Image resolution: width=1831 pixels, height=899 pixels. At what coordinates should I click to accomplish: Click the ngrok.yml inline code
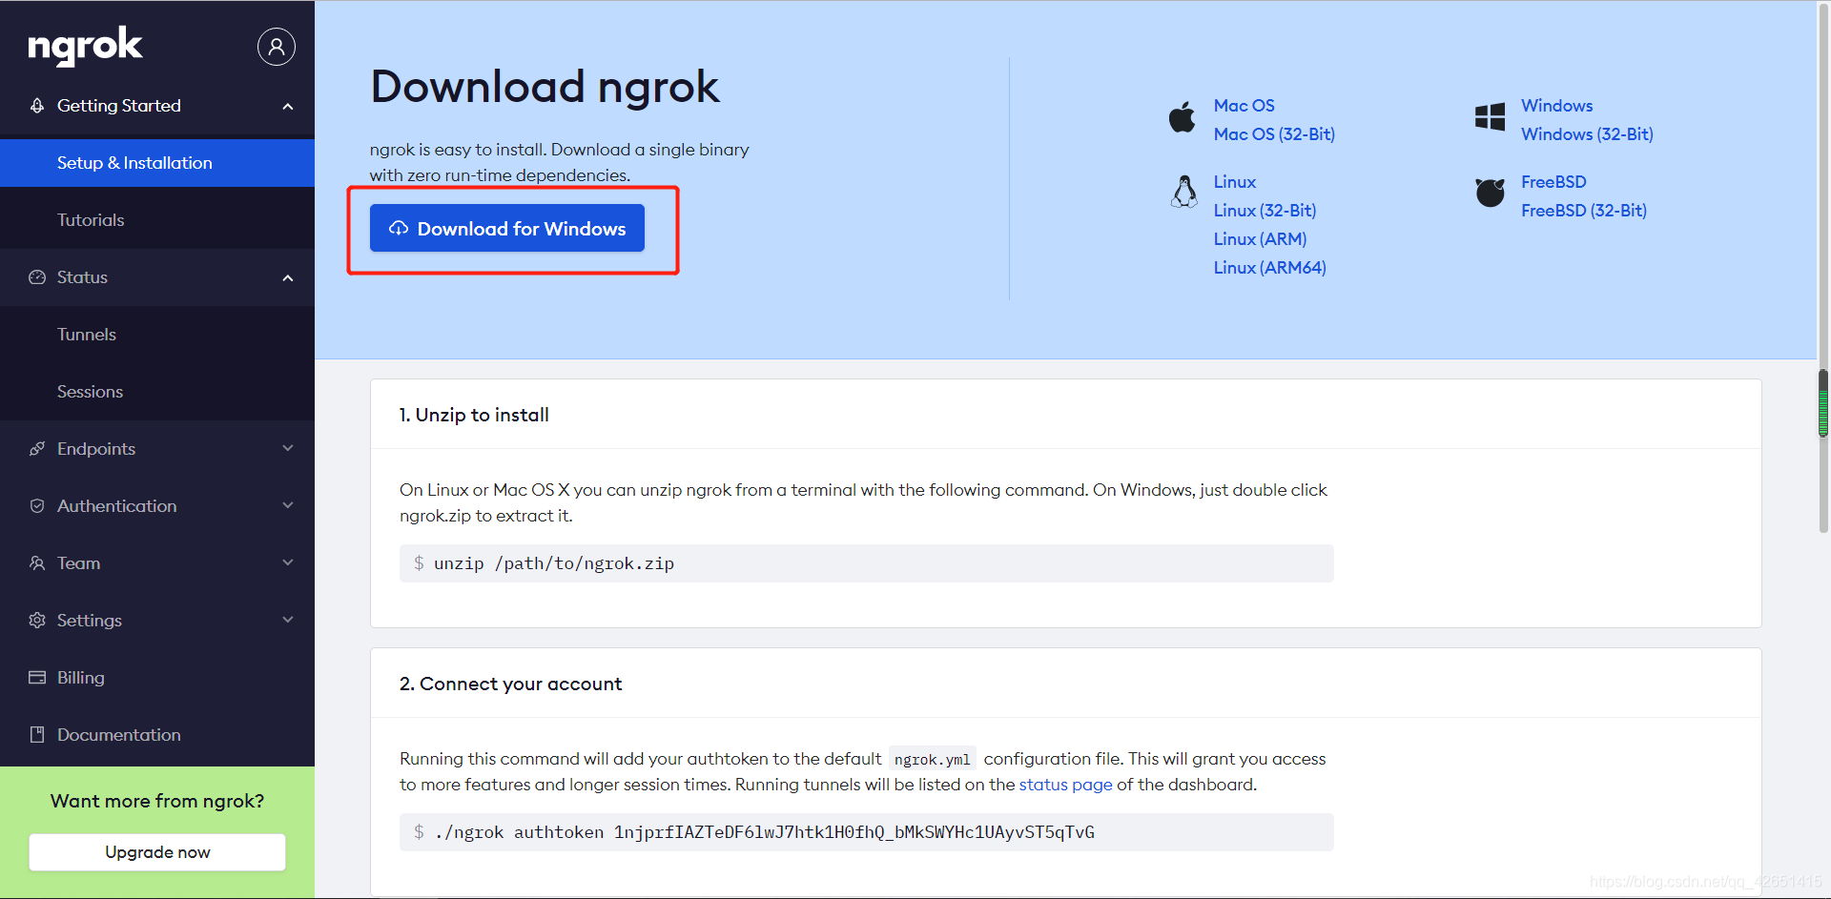point(932,759)
